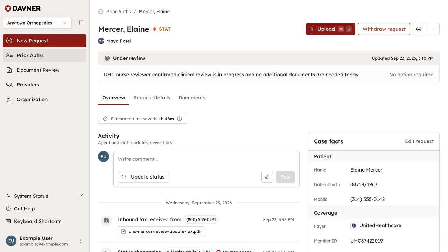Open uhc-mercer-review-update-fax.pdf attachment
This screenshot has height=252, width=448.
coord(161,231)
